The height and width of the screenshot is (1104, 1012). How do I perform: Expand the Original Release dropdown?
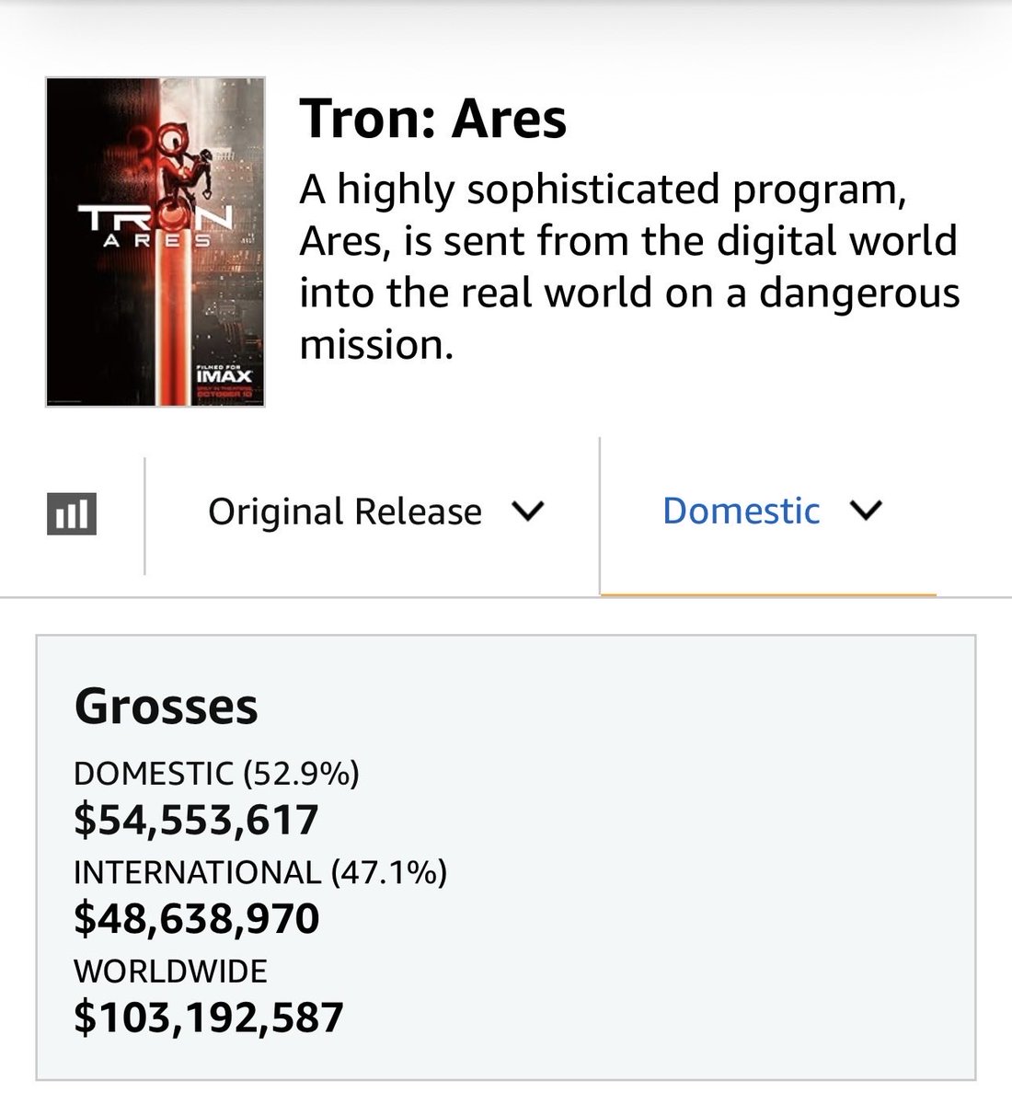point(375,512)
